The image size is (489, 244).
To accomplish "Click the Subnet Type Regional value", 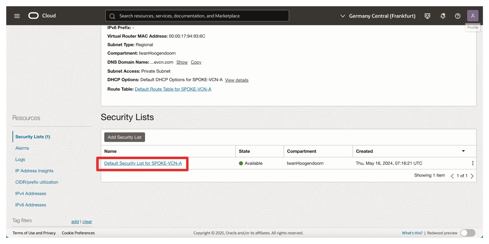I will click(x=144, y=45).
